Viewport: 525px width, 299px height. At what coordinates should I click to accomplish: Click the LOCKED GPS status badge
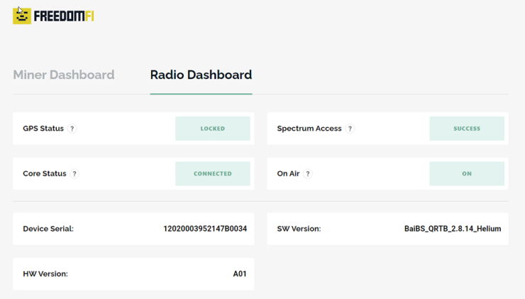coord(213,129)
